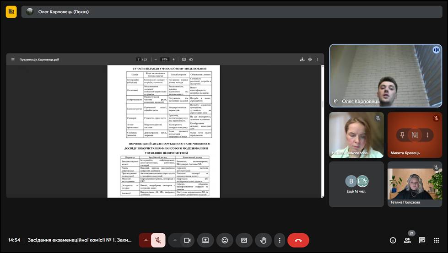Print the PDF document

pos(310,59)
